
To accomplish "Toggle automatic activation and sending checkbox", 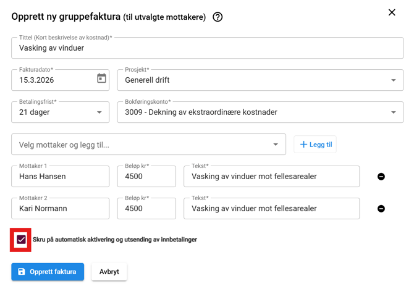I will 21,240.
